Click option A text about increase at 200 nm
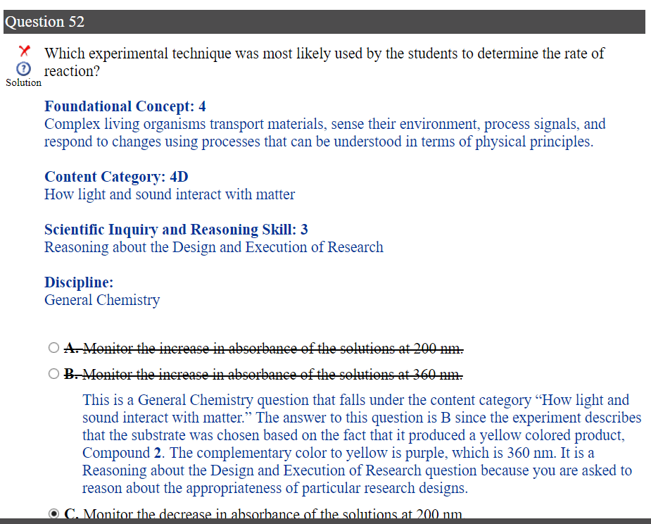This screenshot has width=651, height=524. [x=264, y=348]
